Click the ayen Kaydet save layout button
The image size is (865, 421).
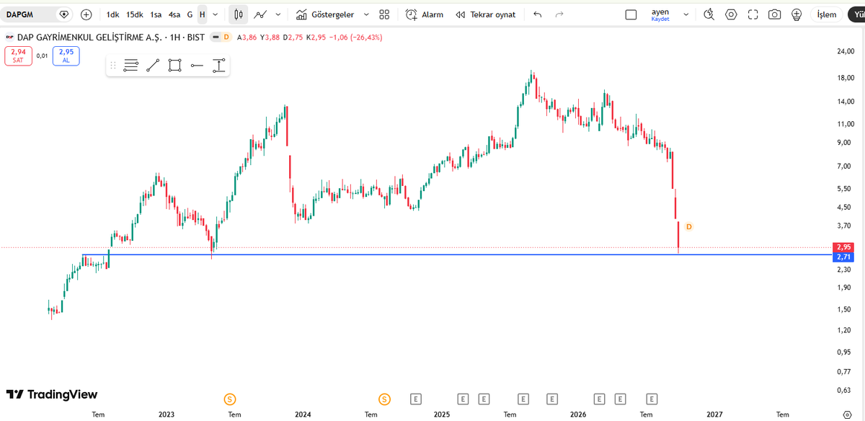pos(660,15)
